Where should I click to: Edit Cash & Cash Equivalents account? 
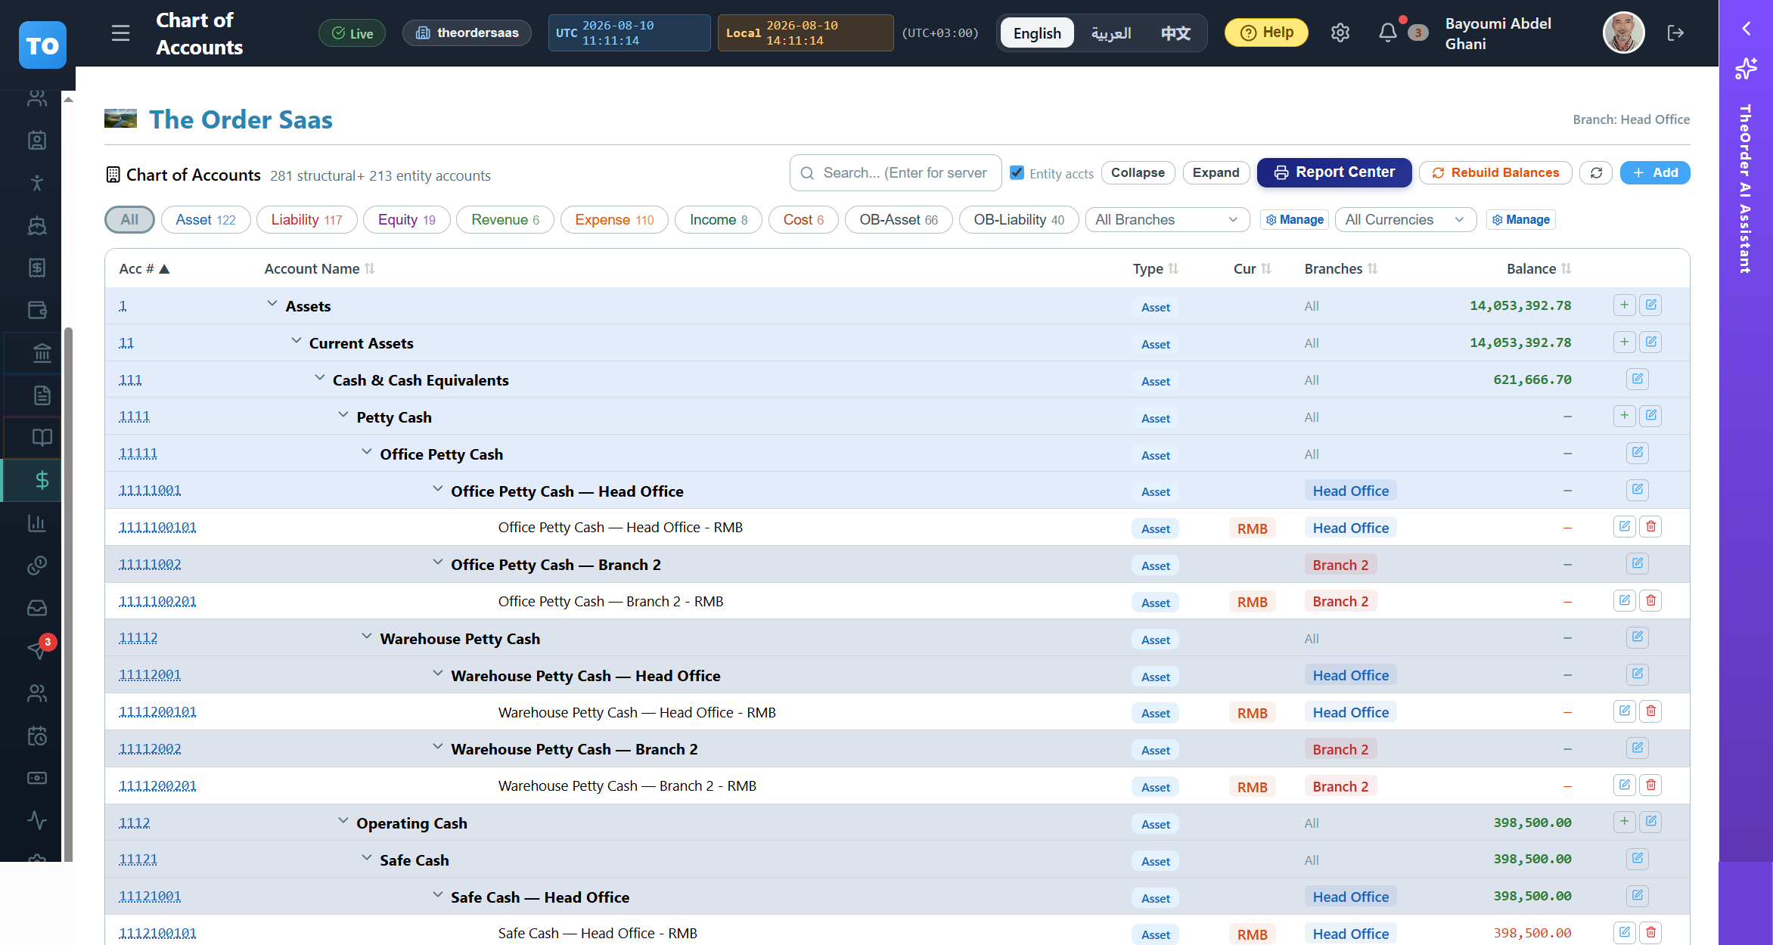coord(1637,379)
